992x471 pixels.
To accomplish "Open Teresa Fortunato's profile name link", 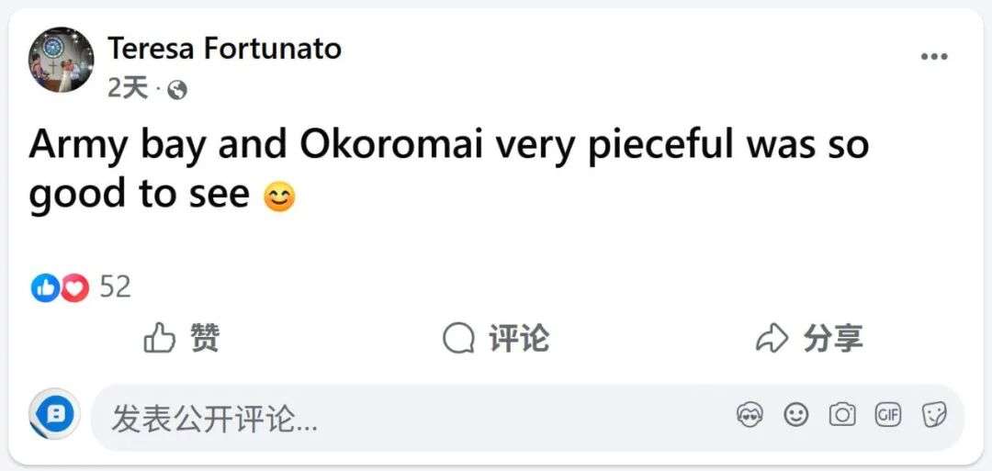I will click(x=224, y=49).
